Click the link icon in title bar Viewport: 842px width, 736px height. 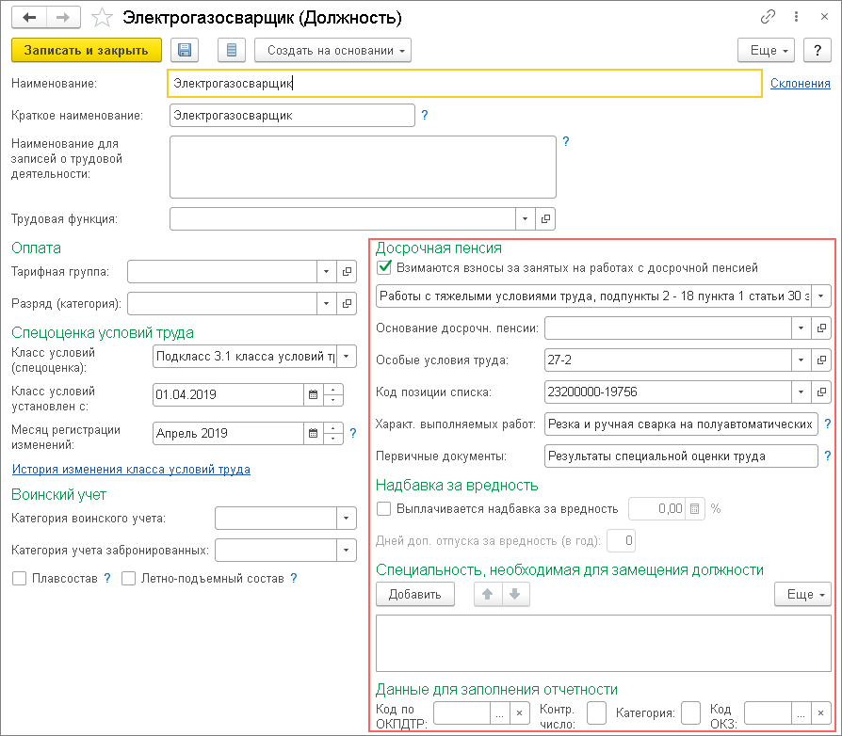[x=769, y=18]
